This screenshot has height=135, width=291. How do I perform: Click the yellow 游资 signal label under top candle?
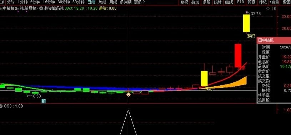pos(251,36)
